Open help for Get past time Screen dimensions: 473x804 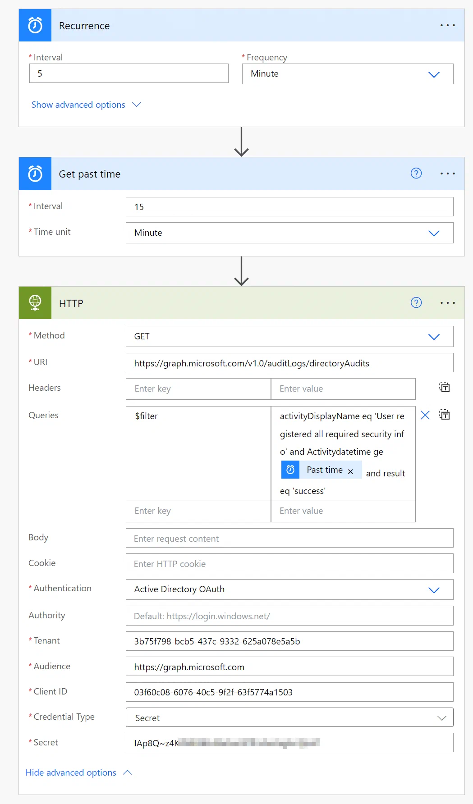tap(416, 173)
